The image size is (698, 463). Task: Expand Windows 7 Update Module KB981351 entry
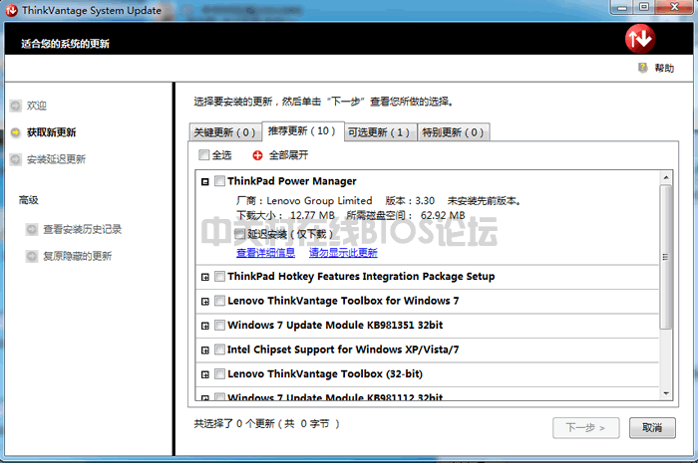(205, 327)
